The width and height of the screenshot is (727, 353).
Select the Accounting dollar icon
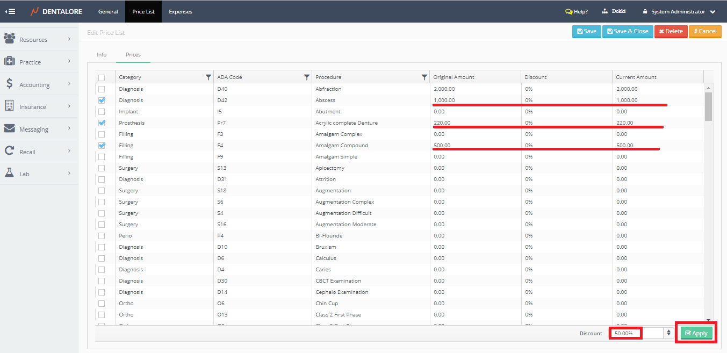click(9, 84)
